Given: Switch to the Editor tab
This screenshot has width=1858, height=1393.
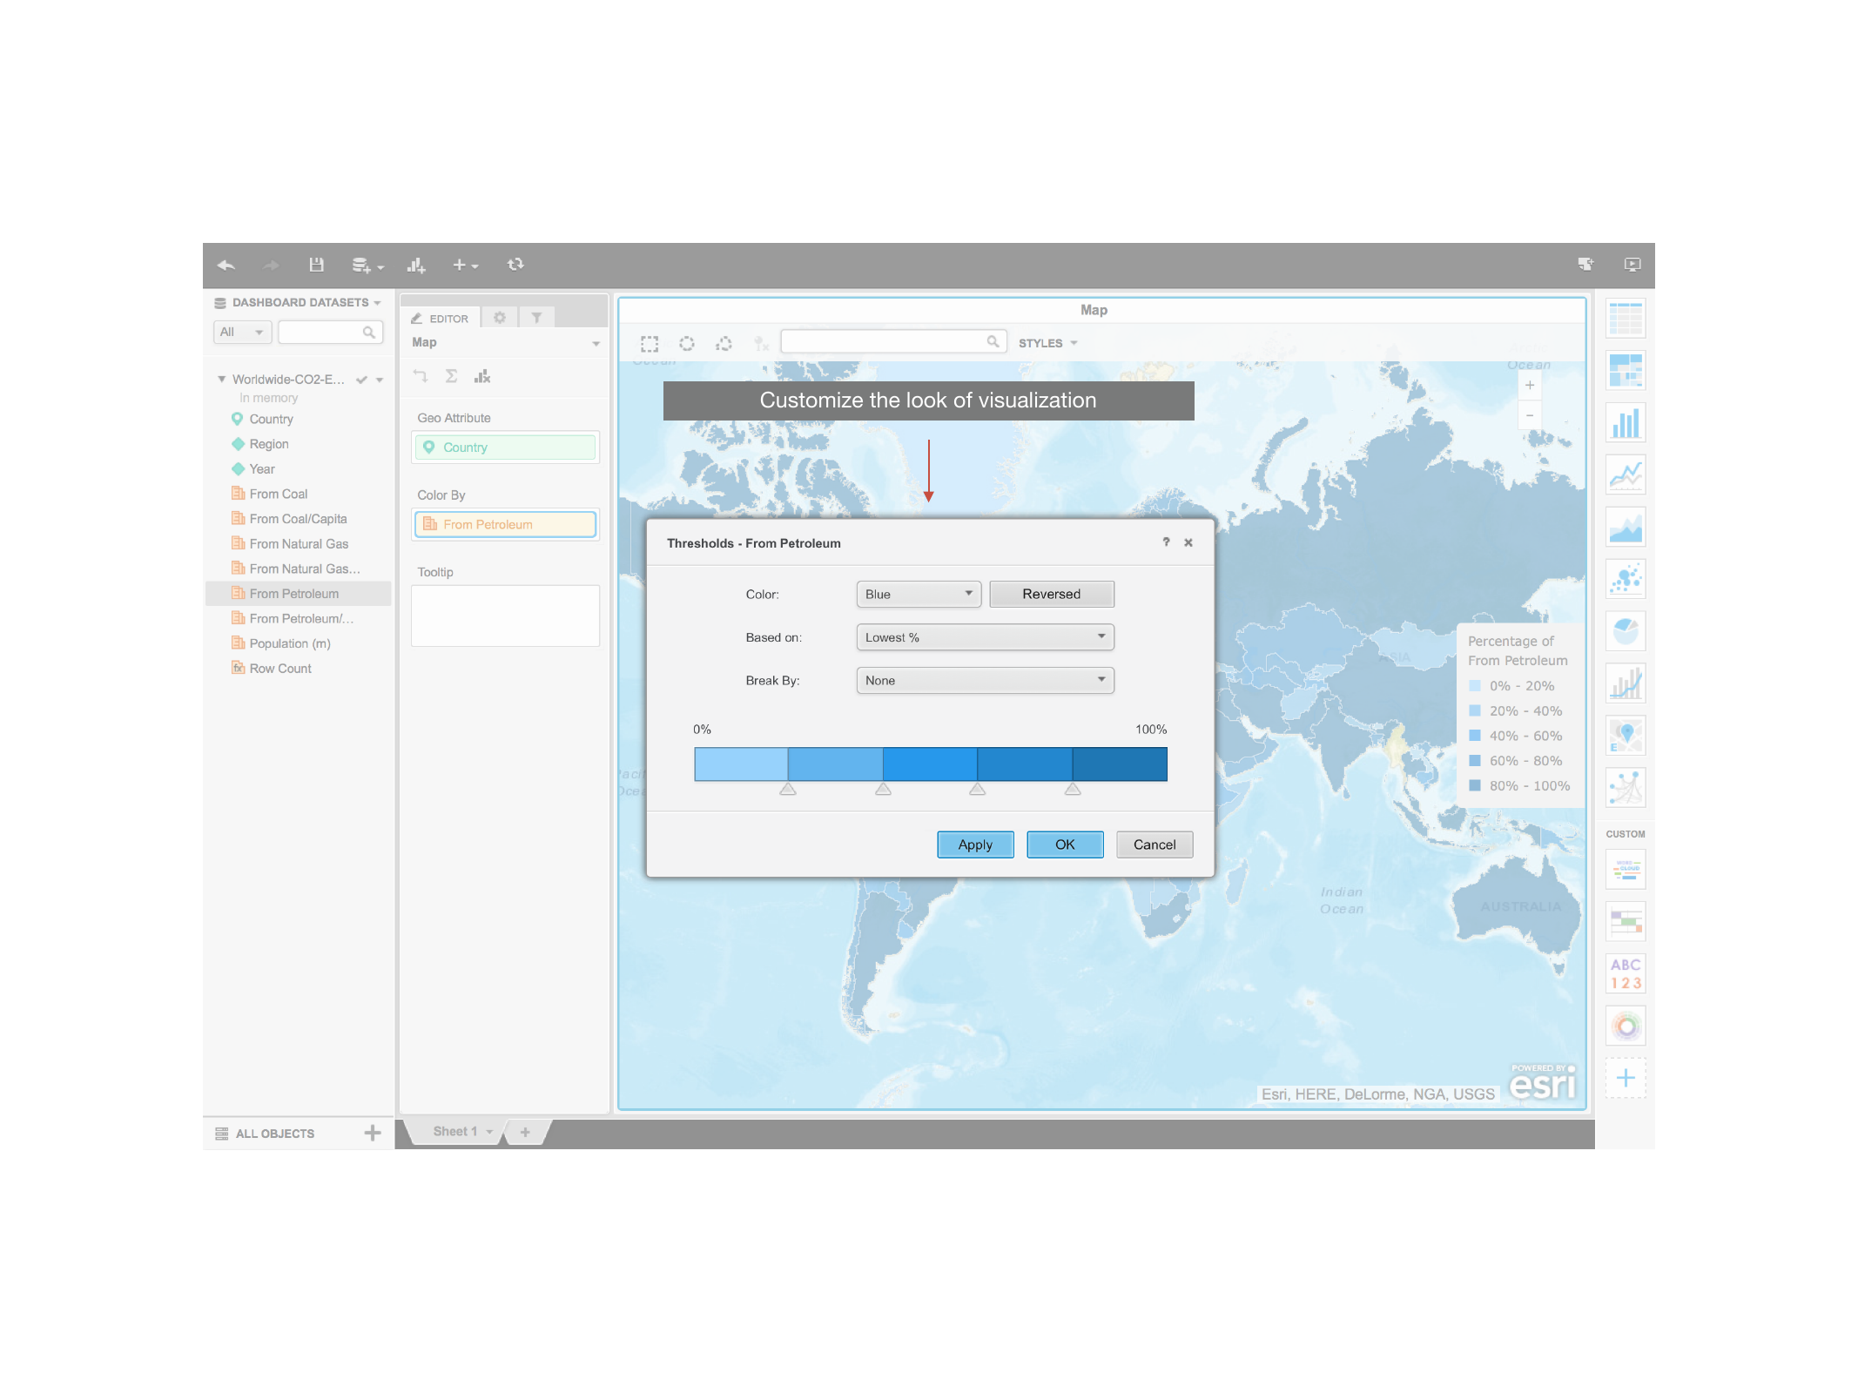Looking at the screenshot, I should pos(441,318).
